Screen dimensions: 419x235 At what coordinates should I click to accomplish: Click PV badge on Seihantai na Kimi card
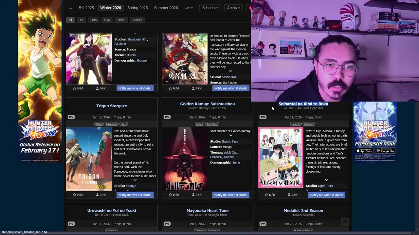(263, 117)
